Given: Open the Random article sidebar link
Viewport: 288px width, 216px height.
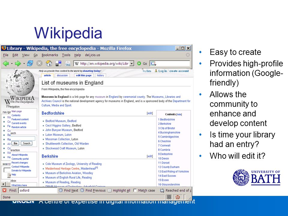Looking at the screenshot, I should coord(19,127).
